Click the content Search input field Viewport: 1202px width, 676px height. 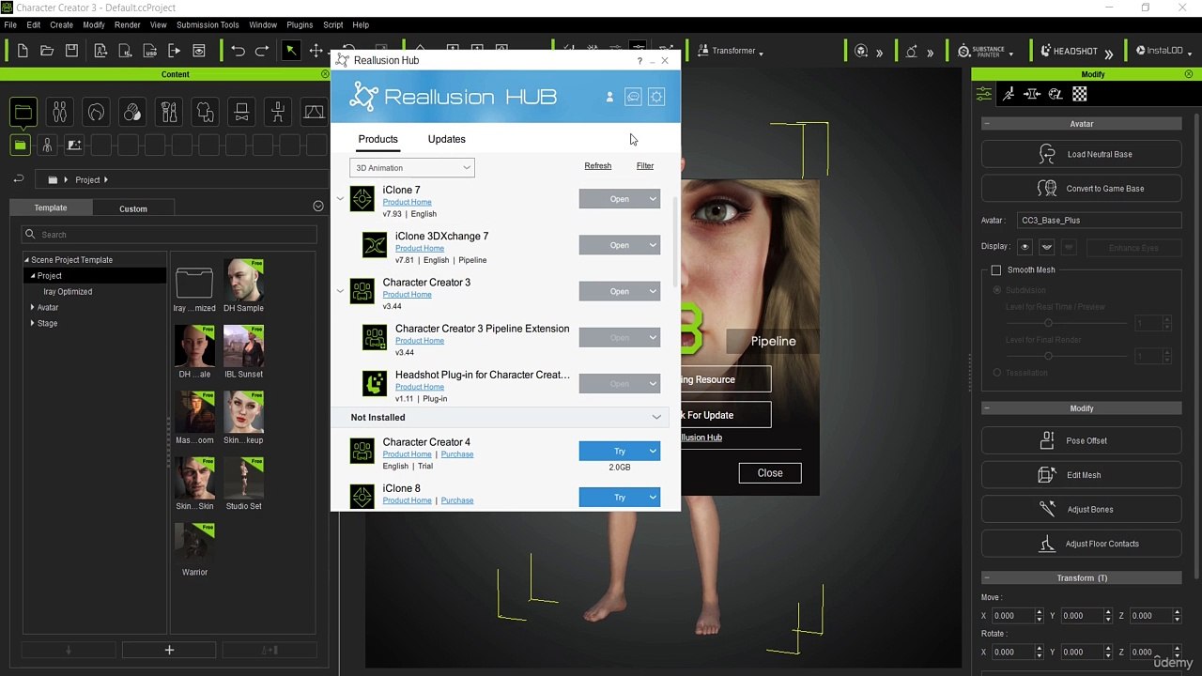(169, 234)
